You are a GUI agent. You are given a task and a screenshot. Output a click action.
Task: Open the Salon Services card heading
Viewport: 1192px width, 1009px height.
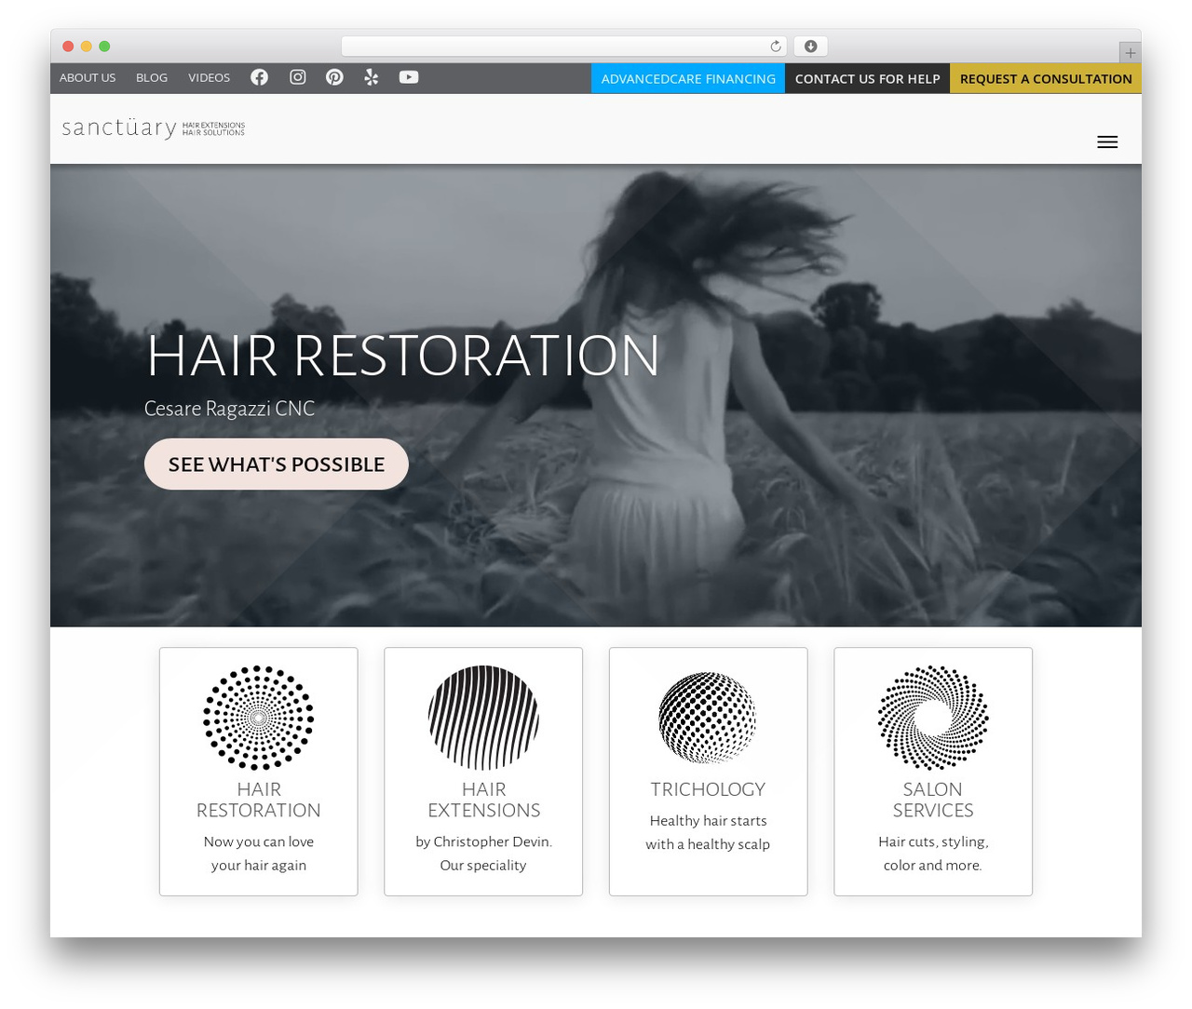[933, 800]
